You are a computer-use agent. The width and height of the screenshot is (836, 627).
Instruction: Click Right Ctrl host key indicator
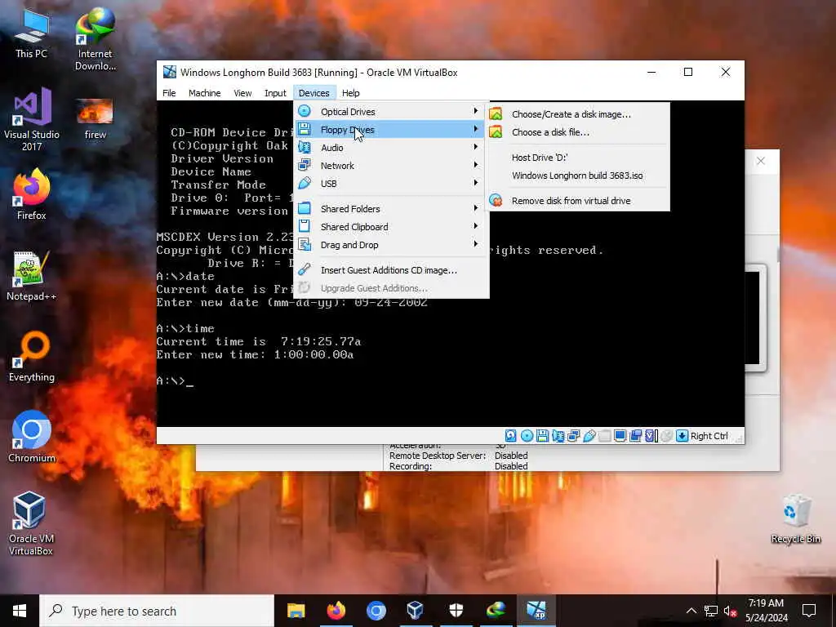(709, 436)
